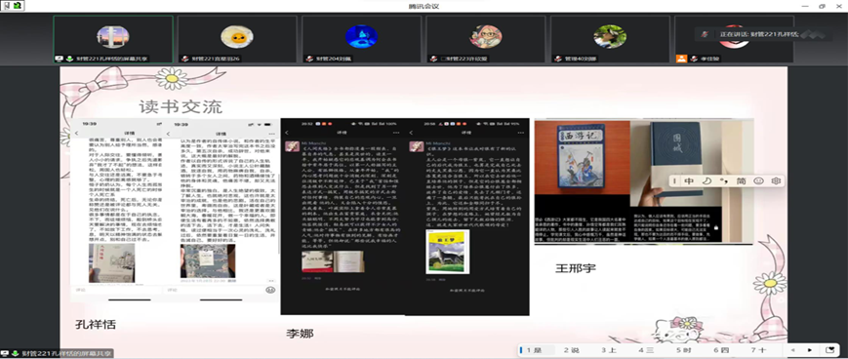This screenshot has width=848, height=359.
Task: Click the 腾讯会议 title text
Action: click(x=424, y=6)
